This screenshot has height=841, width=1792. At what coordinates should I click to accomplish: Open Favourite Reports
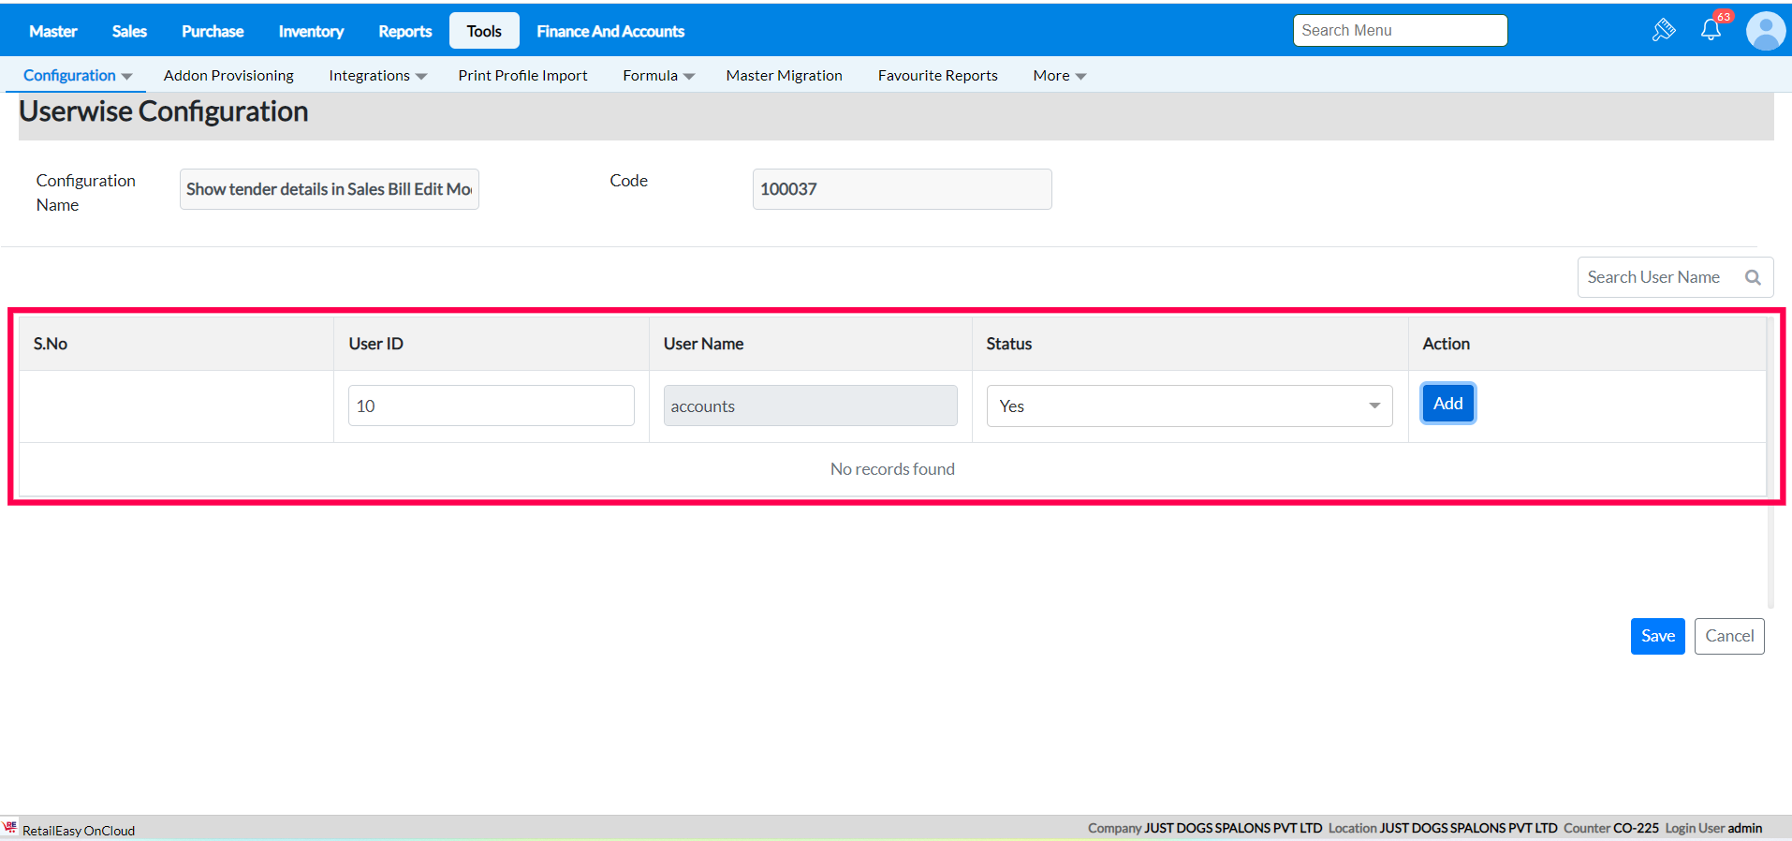(937, 75)
